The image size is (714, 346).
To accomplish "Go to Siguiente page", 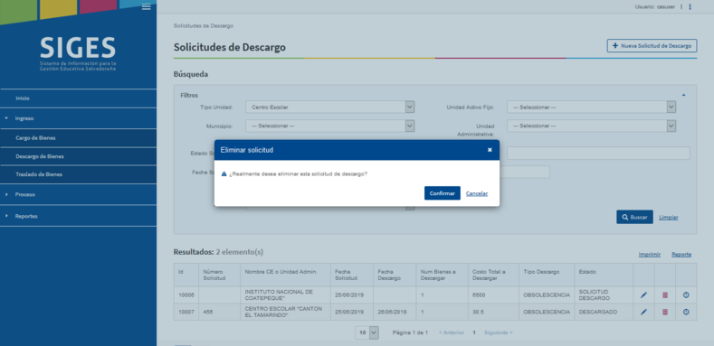I will [x=498, y=332].
